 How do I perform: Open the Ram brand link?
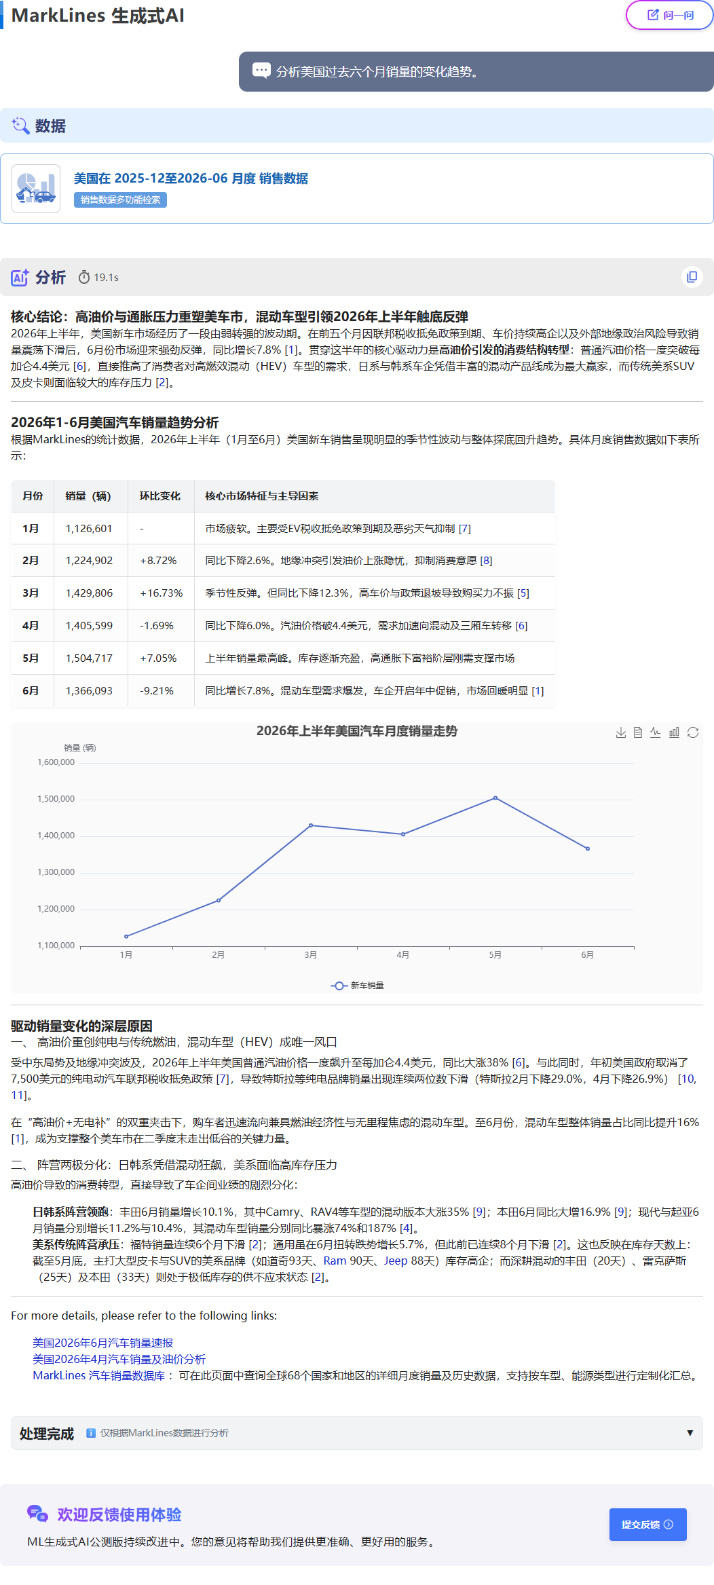coord(335,1261)
